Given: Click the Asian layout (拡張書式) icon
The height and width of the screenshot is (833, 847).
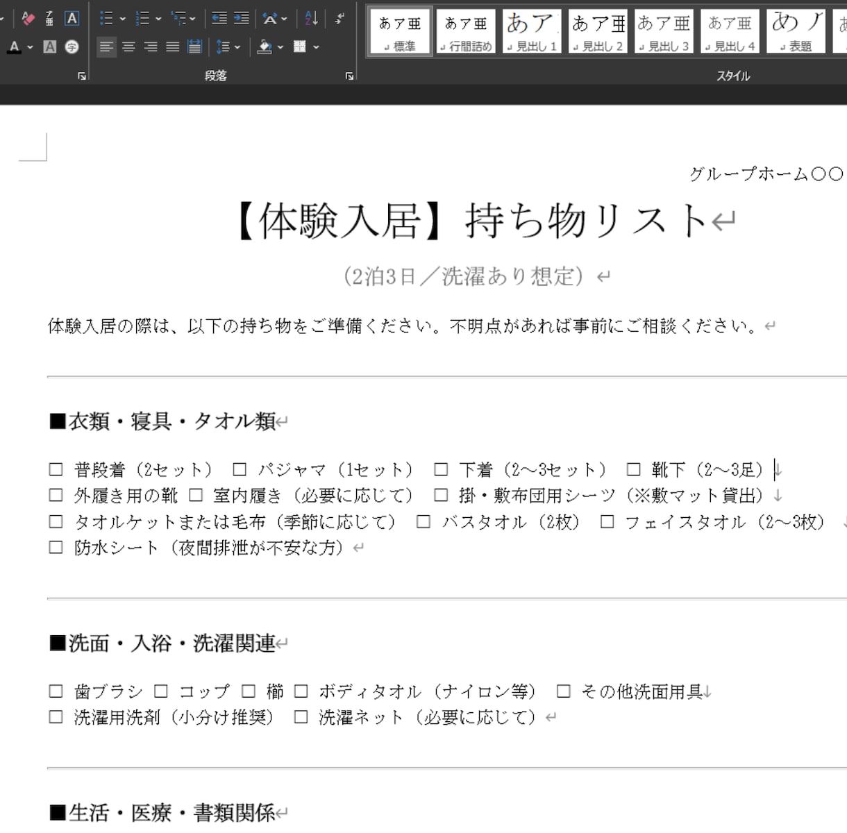Looking at the screenshot, I should tap(269, 19).
